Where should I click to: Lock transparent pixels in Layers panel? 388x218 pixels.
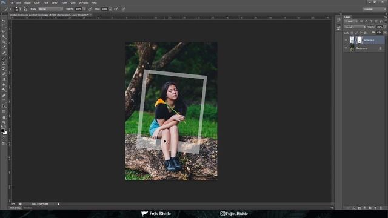click(352, 33)
